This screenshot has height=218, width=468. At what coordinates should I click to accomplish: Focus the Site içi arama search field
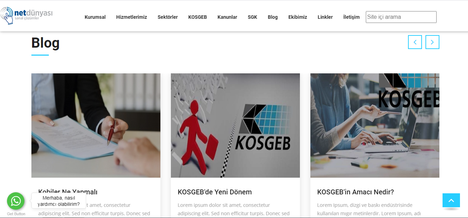[x=401, y=17]
